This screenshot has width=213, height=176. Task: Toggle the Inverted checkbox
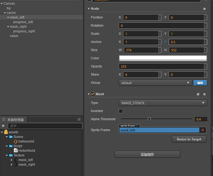click(121, 111)
